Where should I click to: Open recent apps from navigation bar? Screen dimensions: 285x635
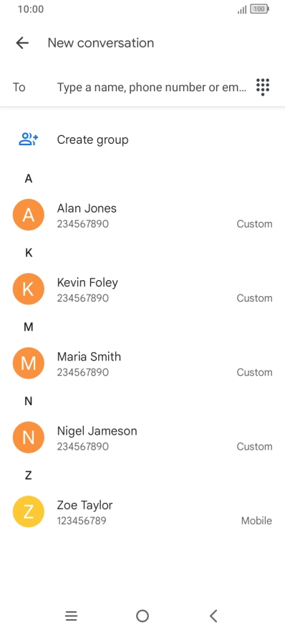[71, 616]
